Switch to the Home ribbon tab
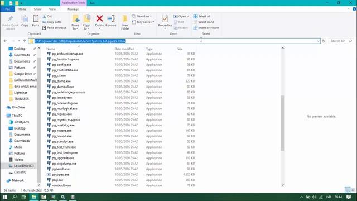357x201 pixels. [22, 9]
